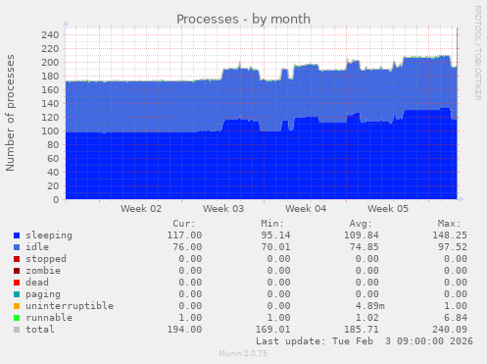Screen dimensions: 487x364
Task: Click the blue sleeping legend swatch
Action: click(x=17, y=235)
